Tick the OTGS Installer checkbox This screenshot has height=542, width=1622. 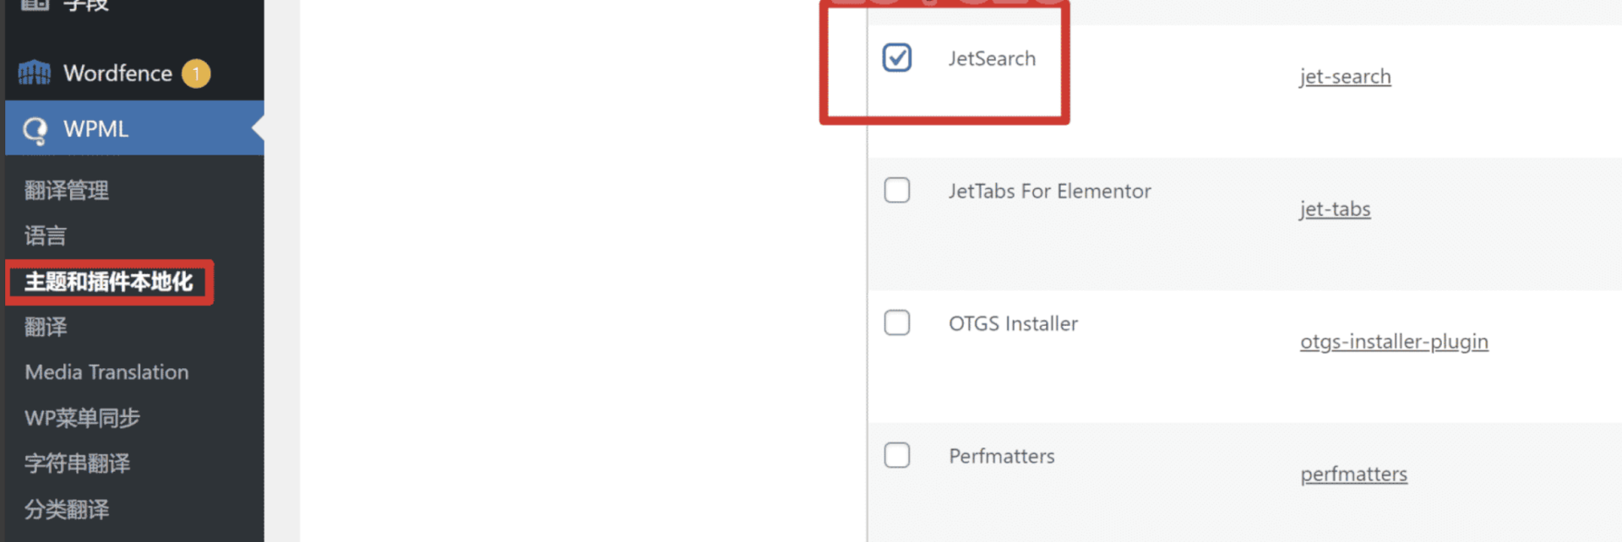point(896,322)
